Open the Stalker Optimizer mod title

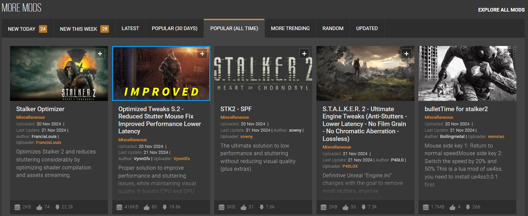coord(40,109)
